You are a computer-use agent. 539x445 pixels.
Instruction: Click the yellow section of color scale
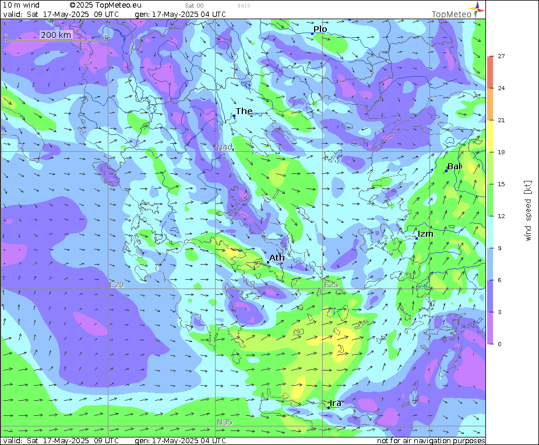(x=490, y=137)
